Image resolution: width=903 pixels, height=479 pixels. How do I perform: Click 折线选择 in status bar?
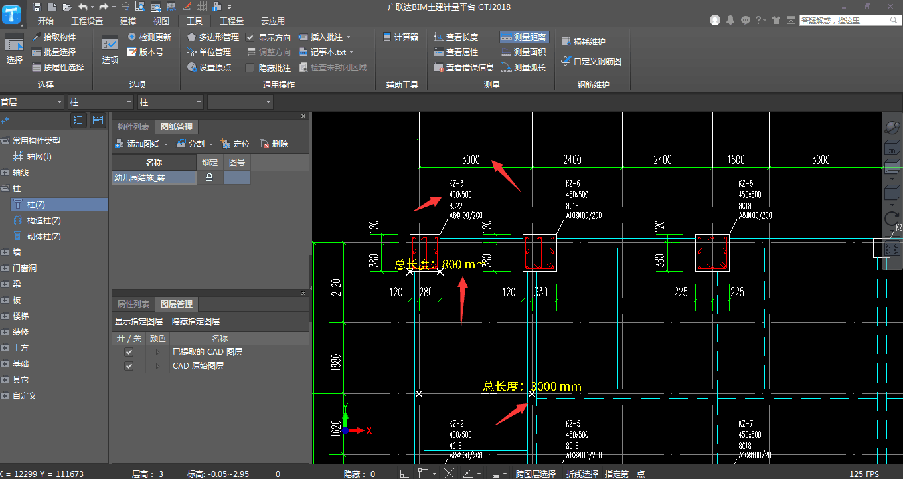pyautogui.click(x=582, y=474)
